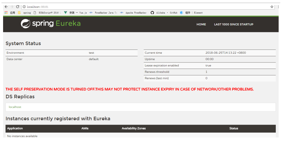Image resolution: width=291 pixels, height=142 pixels.
Task: Select the data center value default
Action: tap(94, 59)
